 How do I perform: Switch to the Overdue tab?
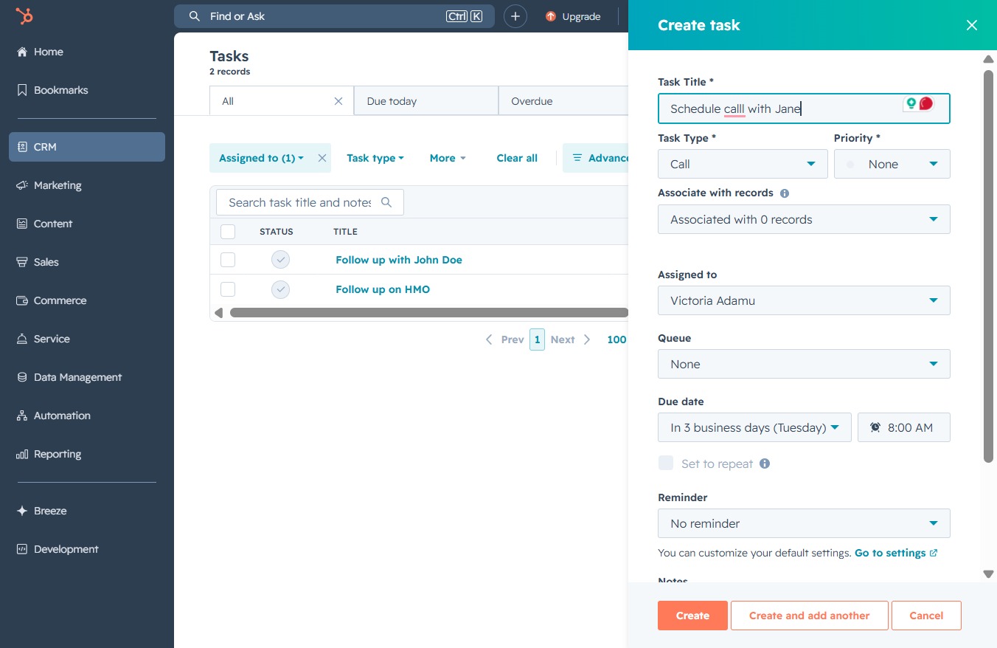pos(563,101)
